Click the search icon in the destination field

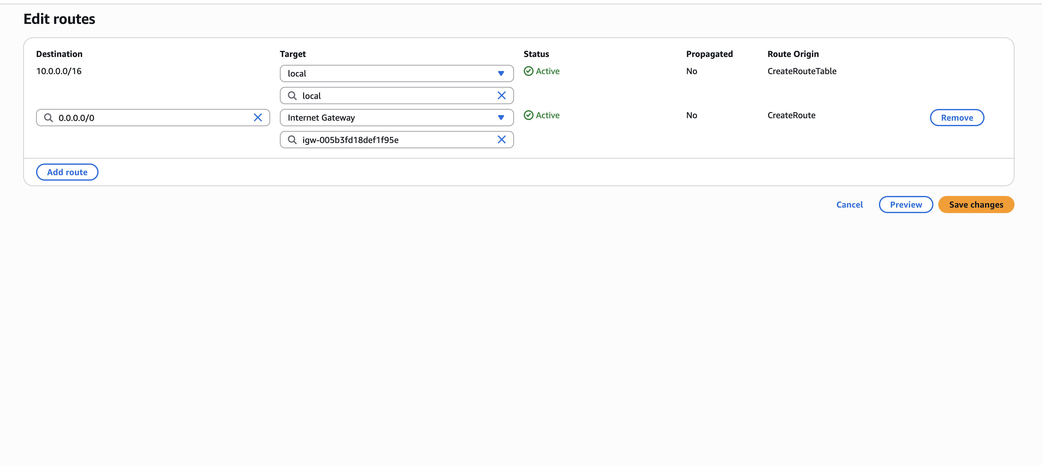click(49, 117)
